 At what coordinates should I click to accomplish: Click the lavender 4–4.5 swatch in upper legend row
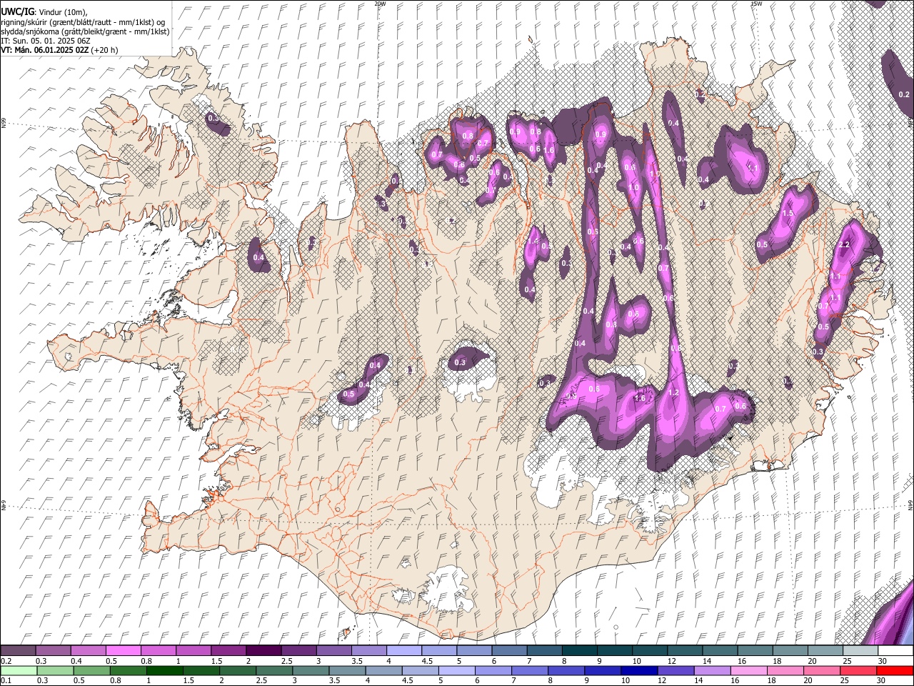pos(403,651)
